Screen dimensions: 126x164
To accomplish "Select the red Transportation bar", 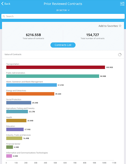I will [x=55, y=67].
